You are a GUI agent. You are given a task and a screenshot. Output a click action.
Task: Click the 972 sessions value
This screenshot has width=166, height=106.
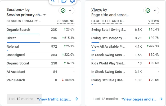coord(54,47)
